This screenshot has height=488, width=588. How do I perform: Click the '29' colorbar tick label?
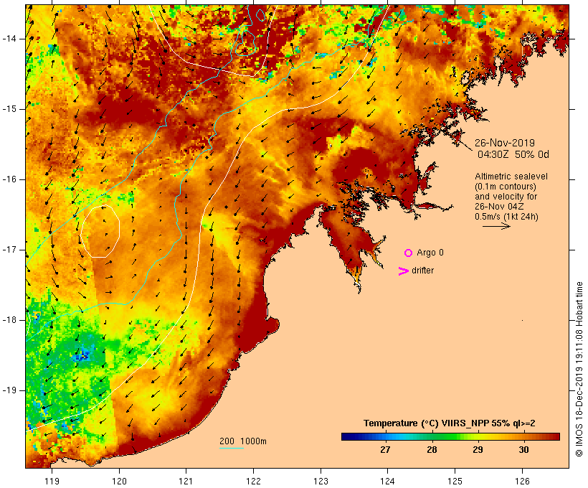click(x=478, y=449)
